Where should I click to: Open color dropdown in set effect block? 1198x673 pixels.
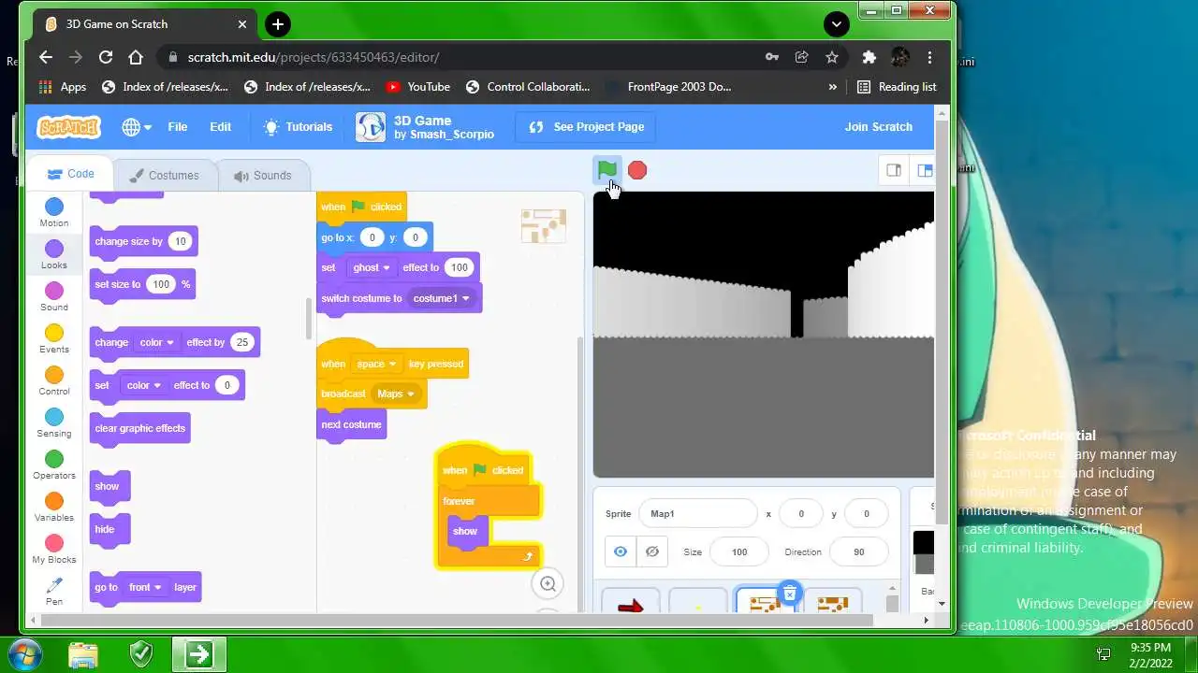(x=144, y=385)
